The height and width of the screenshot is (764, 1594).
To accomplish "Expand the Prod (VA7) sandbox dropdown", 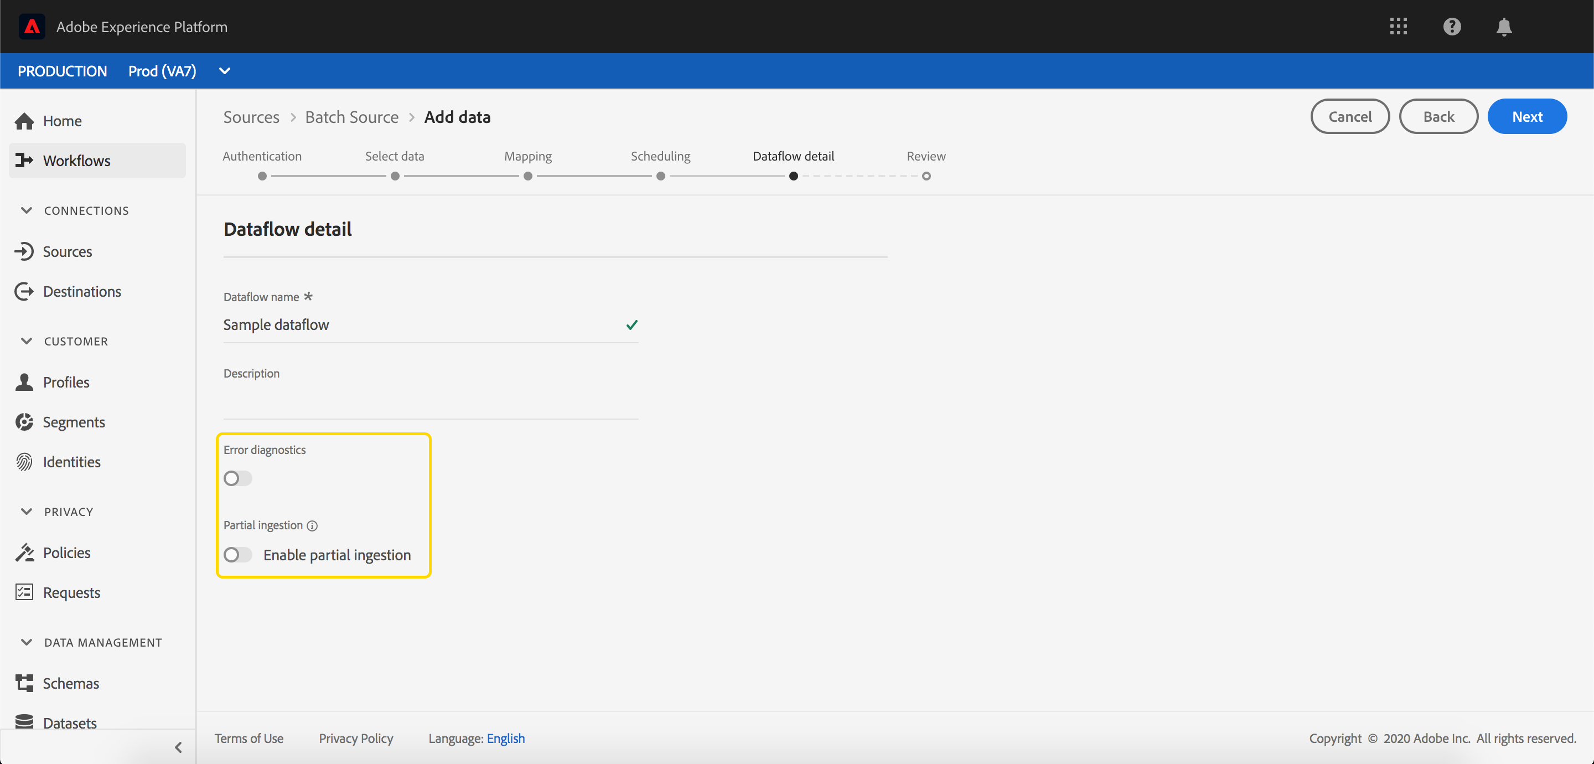I will 225,71.
